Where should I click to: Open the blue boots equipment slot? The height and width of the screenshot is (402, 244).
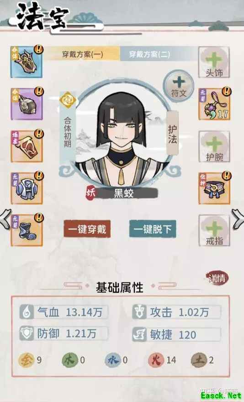pos(27,230)
